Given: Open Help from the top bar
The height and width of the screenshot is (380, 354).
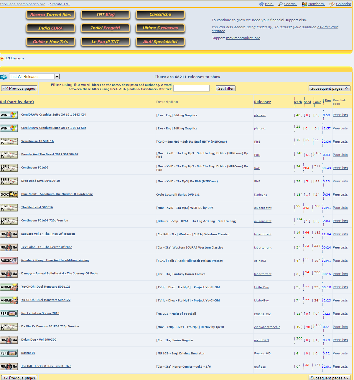Looking at the screenshot, I should [x=269, y=4].
